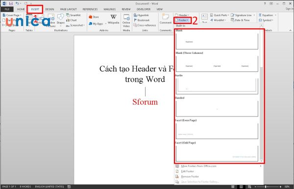This screenshot has height=189, width=294.
Task: Click the footer gallery scroll down arrow
Action: 262,161
